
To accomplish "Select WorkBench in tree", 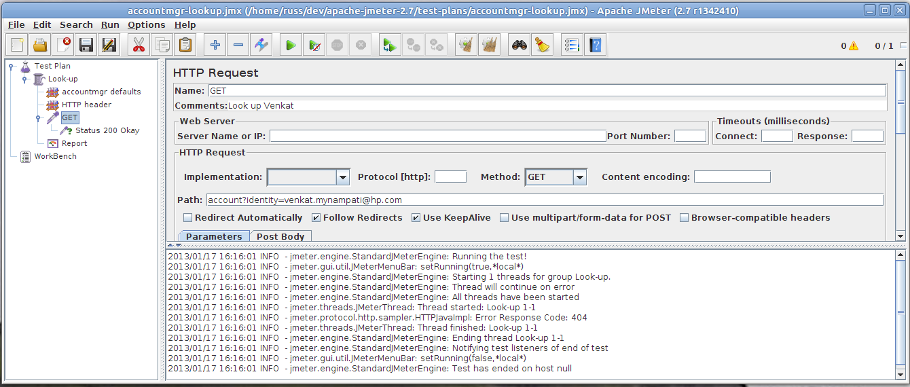I will pyautogui.click(x=55, y=156).
